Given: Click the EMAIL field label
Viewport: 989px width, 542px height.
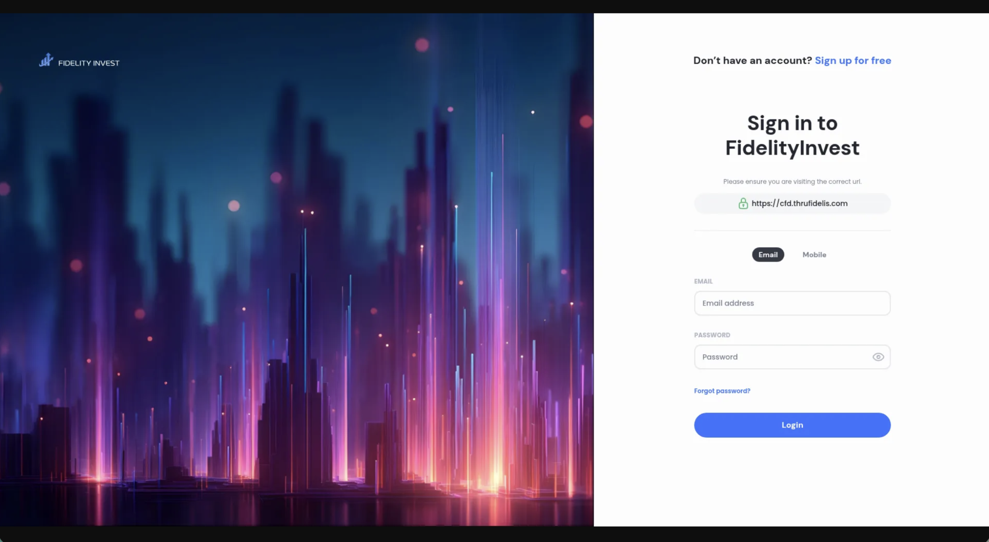Looking at the screenshot, I should click(703, 281).
